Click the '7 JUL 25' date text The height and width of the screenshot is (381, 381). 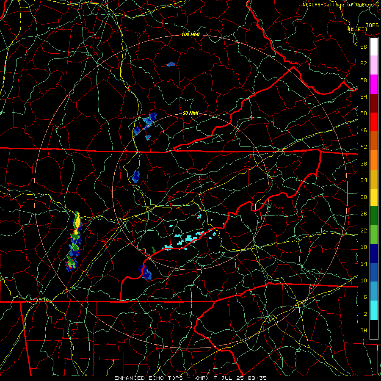(x=229, y=378)
